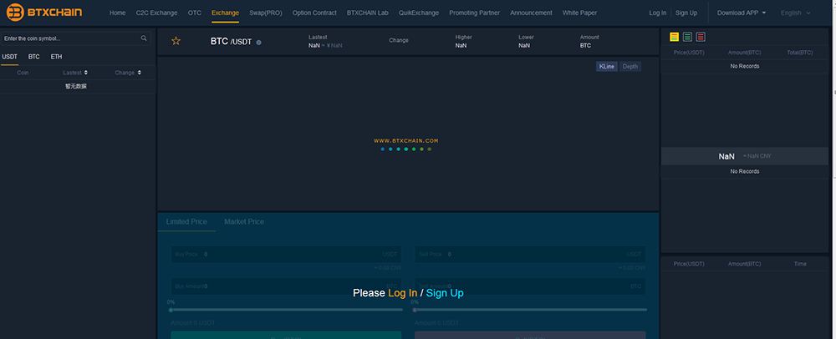Focus the coin symbol search field
The height and width of the screenshot is (339, 836).
[72, 38]
